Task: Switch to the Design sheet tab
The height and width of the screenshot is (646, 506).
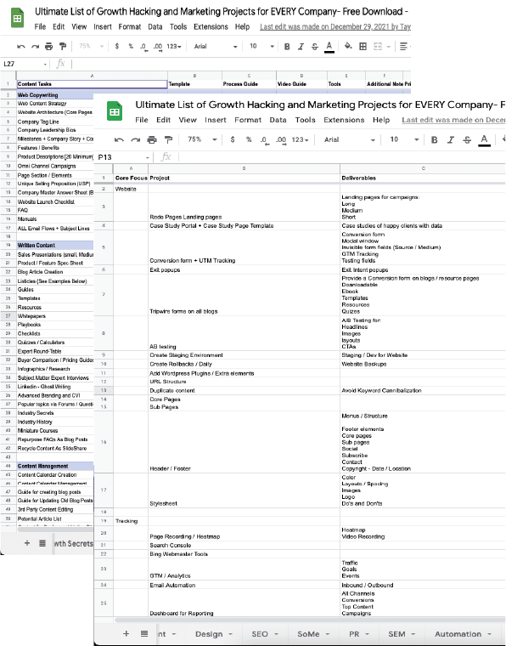Action: point(213,634)
